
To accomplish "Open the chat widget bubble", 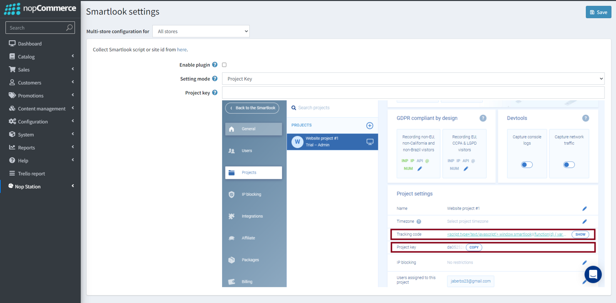I will (x=593, y=274).
